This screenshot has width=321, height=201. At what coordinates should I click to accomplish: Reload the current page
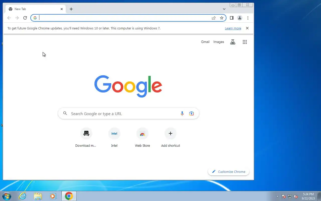25,18
